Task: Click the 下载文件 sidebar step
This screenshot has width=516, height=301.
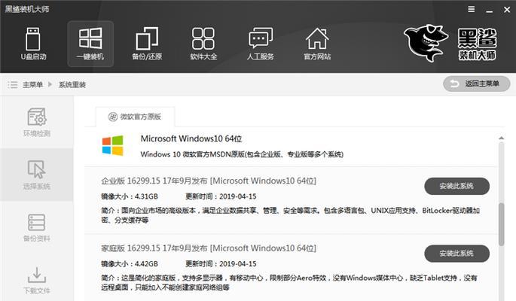Action: (36, 280)
